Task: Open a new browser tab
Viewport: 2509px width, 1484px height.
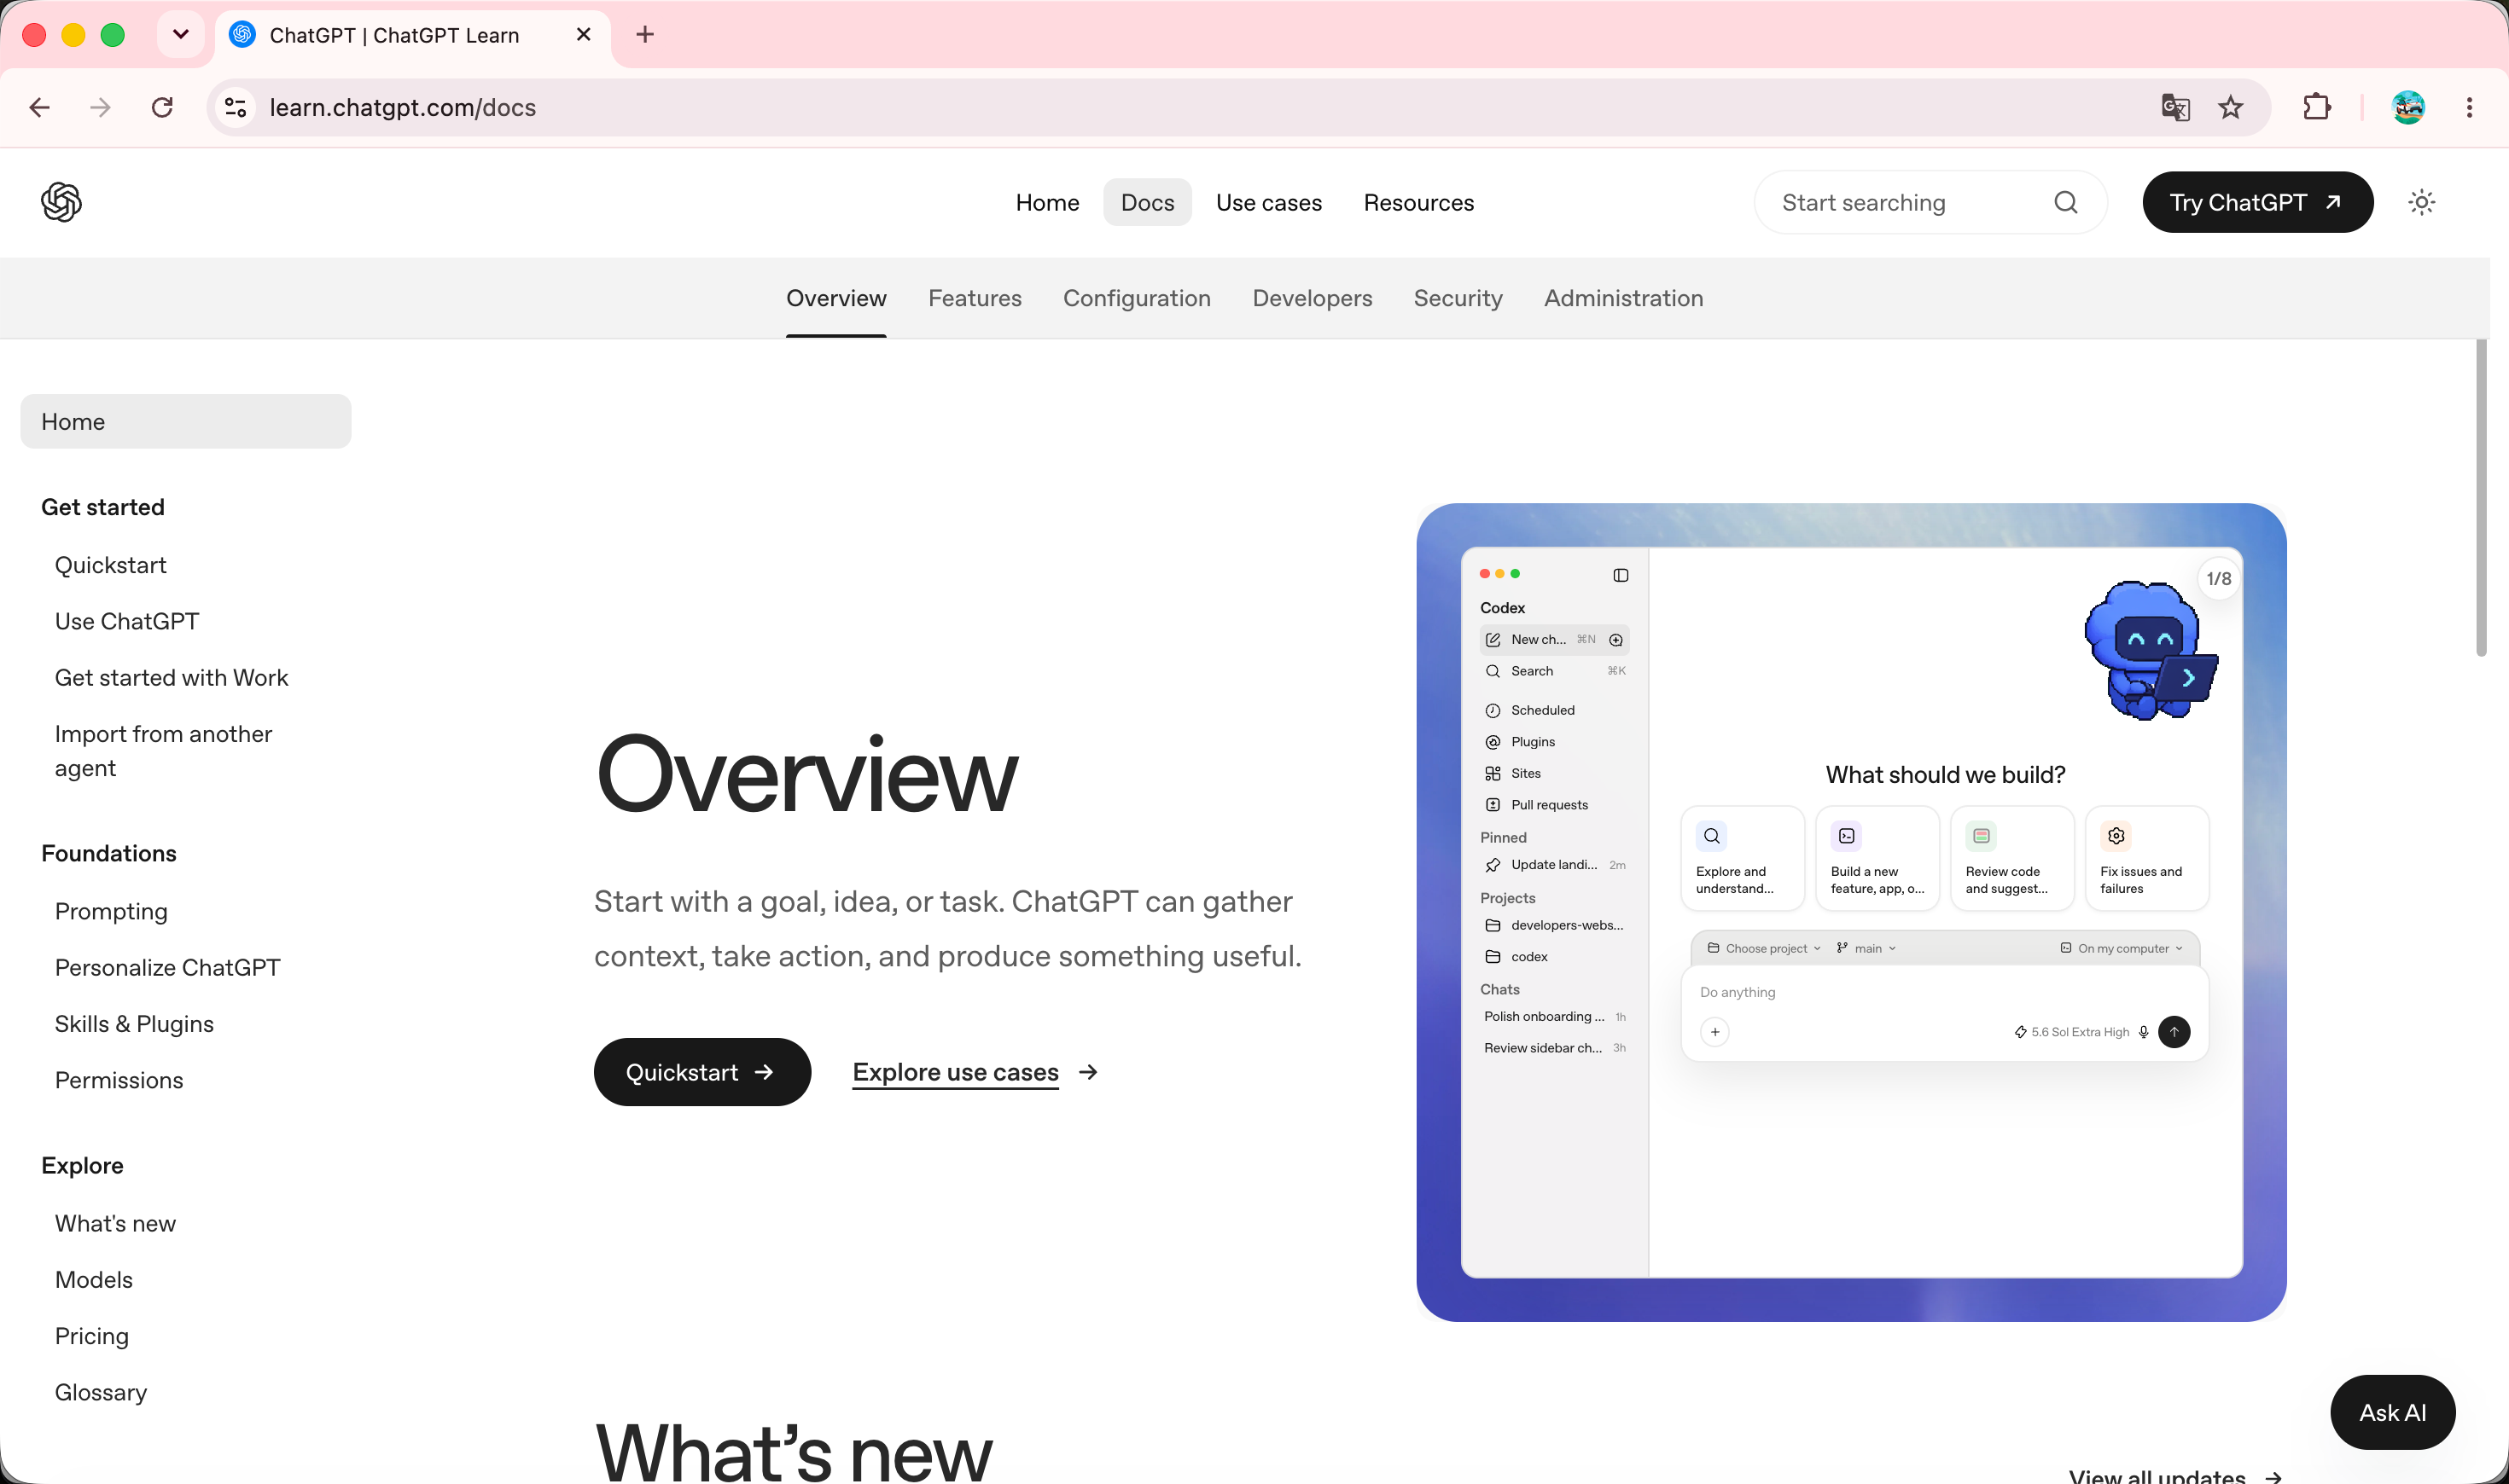Action: [645, 35]
